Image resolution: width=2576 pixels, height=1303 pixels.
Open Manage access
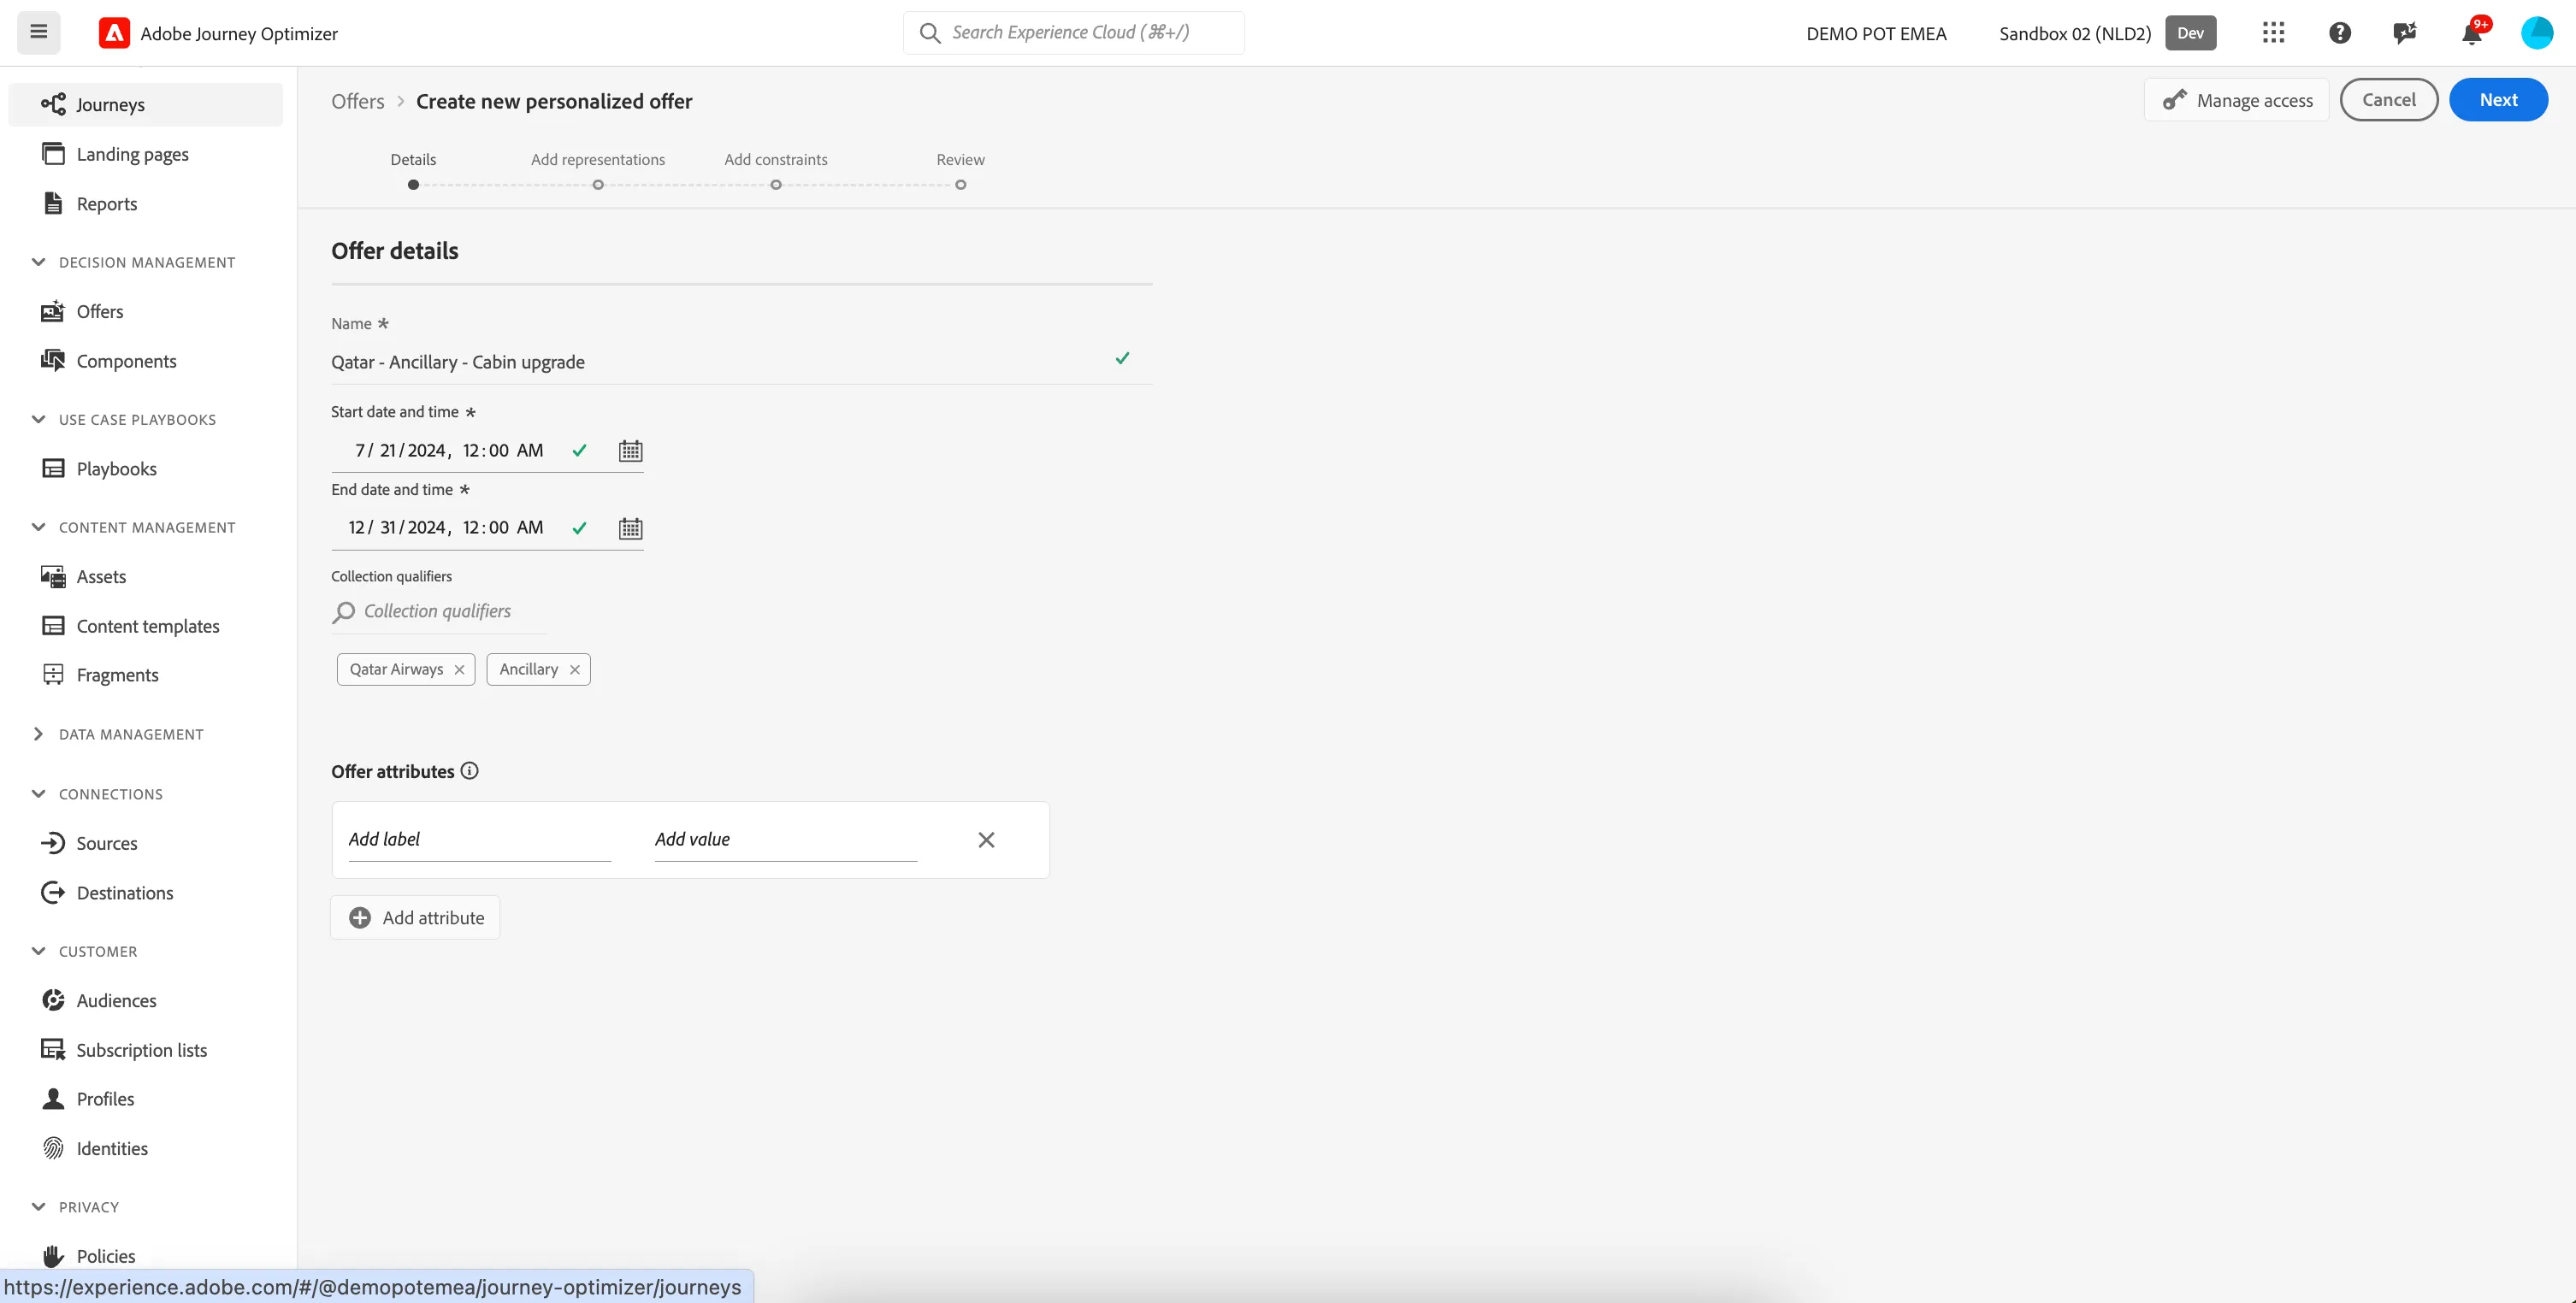coord(2237,100)
